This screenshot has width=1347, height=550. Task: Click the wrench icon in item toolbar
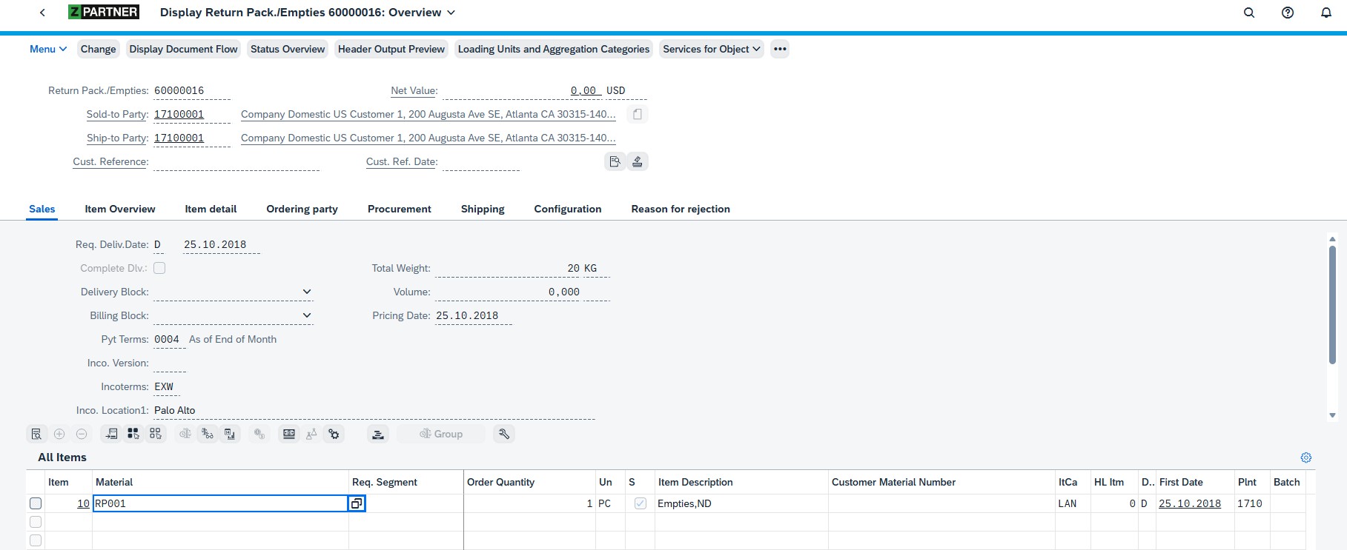coord(504,434)
